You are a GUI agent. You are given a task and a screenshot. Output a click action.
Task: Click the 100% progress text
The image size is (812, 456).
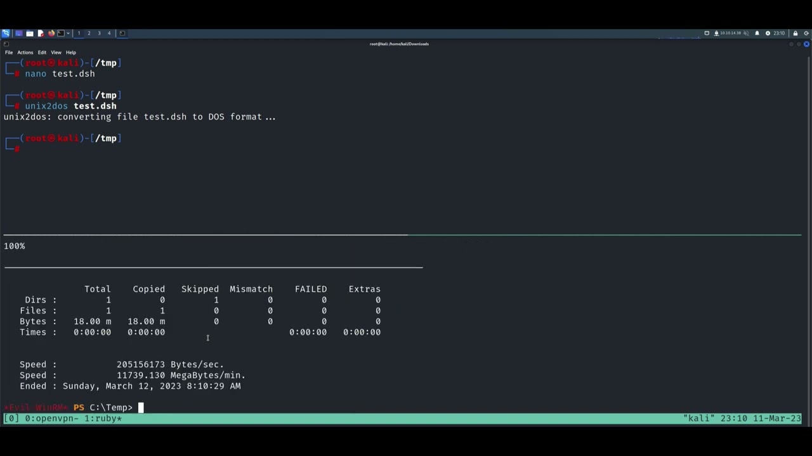[x=15, y=246]
